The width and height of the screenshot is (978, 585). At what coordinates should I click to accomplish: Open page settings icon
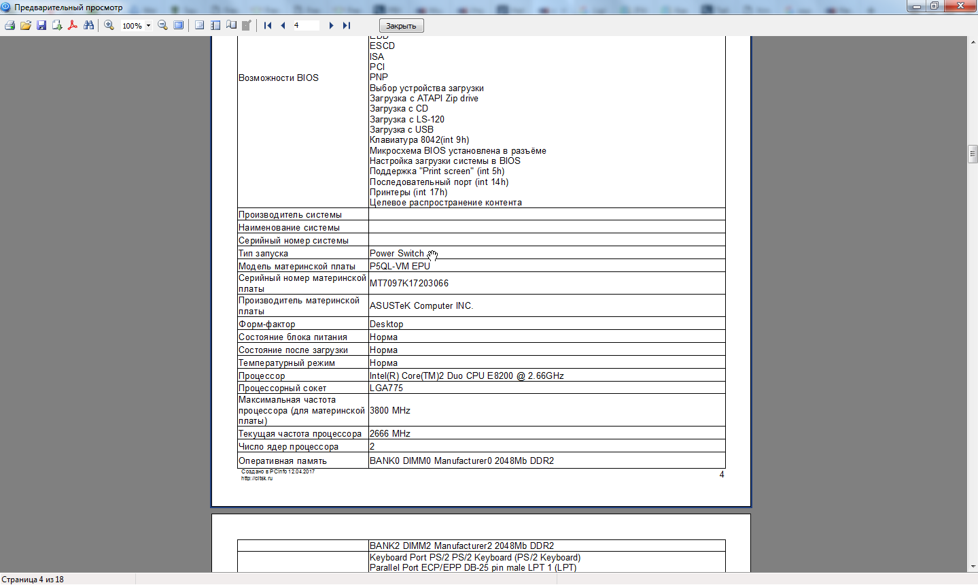(x=231, y=25)
